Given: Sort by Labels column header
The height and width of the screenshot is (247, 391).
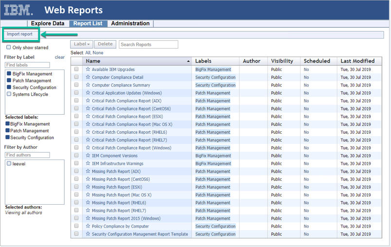Looking at the screenshot, I should point(215,61).
